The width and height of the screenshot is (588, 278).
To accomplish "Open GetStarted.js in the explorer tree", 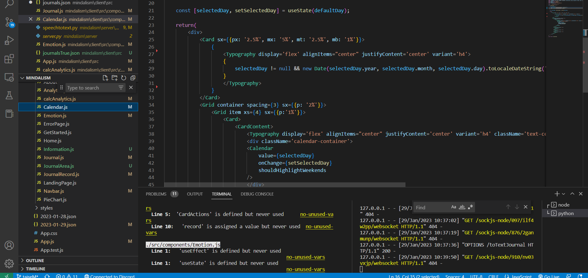I will (57, 132).
